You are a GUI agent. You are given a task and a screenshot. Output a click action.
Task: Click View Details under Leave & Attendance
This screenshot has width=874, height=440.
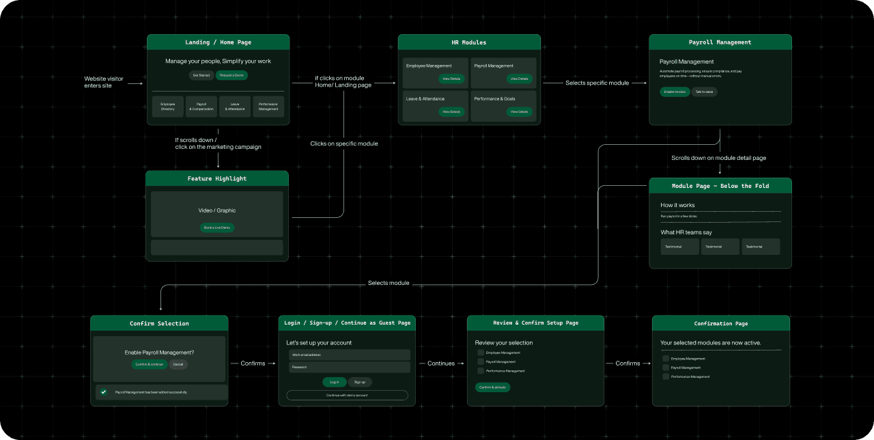pyautogui.click(x=451, y=111)
